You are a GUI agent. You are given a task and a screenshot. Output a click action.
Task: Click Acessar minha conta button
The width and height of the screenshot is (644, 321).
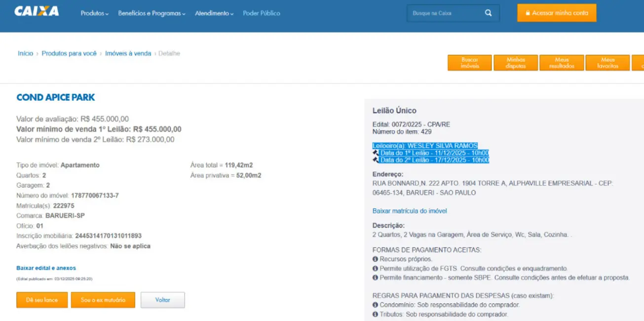coord(557,13)
